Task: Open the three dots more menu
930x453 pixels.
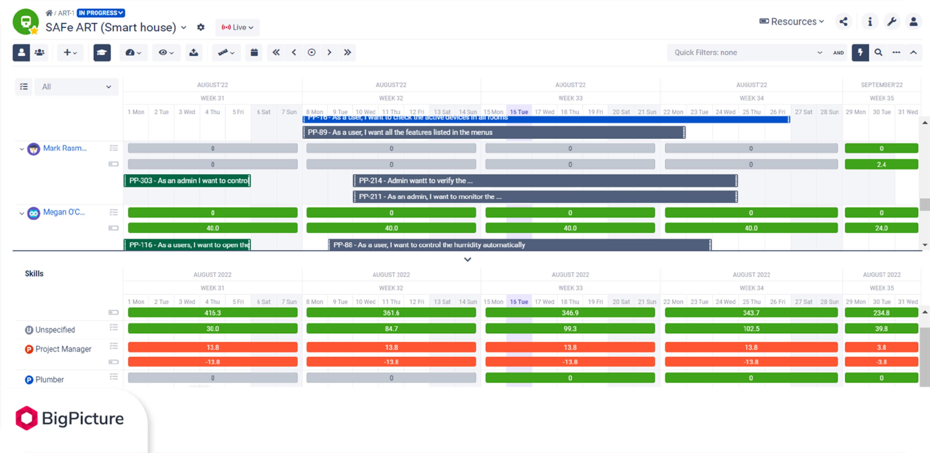Action: (x=896, y=53)
